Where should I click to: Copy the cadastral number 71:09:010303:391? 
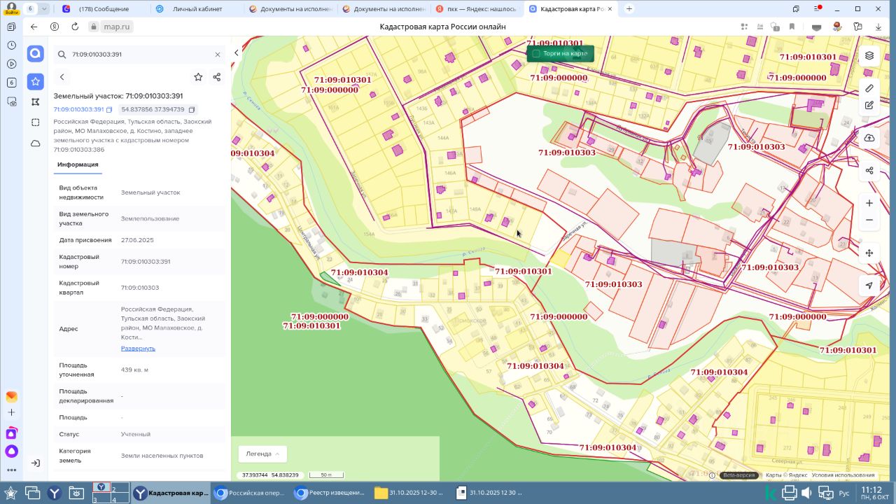pyautogui.click(x=109, y=110)
